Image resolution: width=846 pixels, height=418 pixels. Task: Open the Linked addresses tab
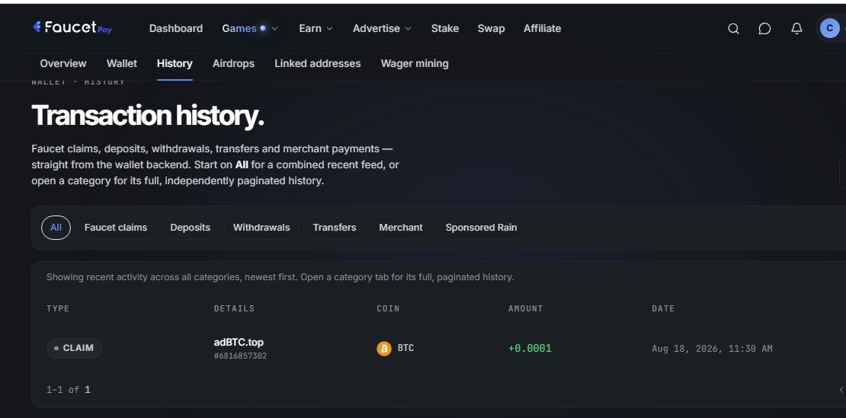pyautogui.click(x=318, y=63)
